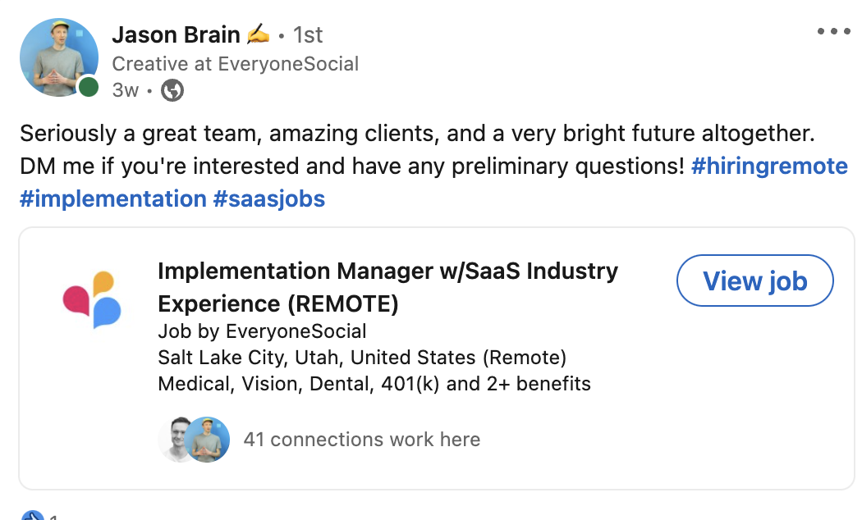Click the View job button
Image resolution: width=862 pixels, height=520 pixels.
click(x=754, y=281)
